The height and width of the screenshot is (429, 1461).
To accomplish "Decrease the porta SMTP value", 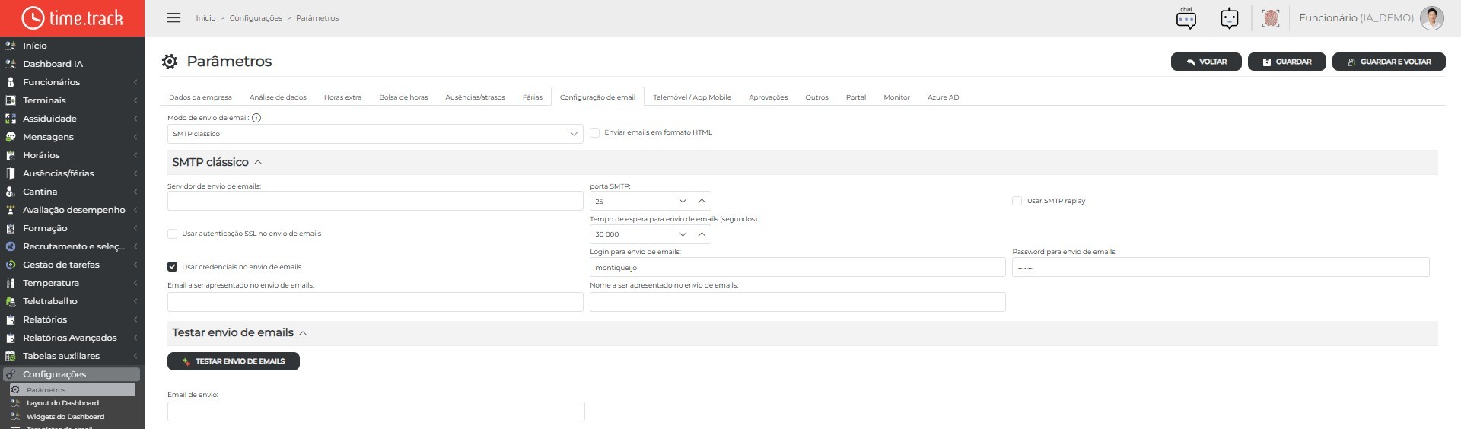I will point(683,202).
